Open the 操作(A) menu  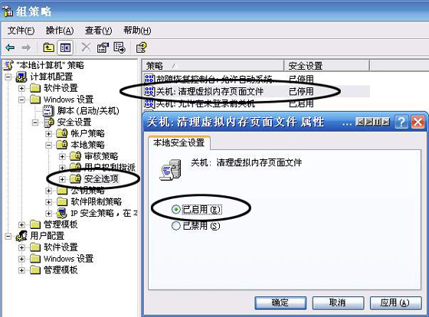60,31
